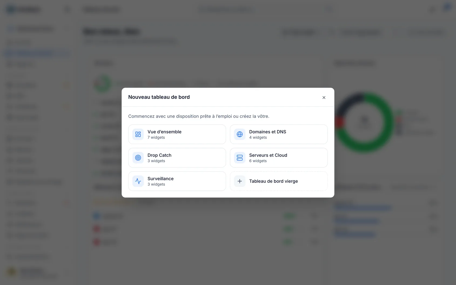Pick the Serveurs et Cloud template title

tap(268, 155)
